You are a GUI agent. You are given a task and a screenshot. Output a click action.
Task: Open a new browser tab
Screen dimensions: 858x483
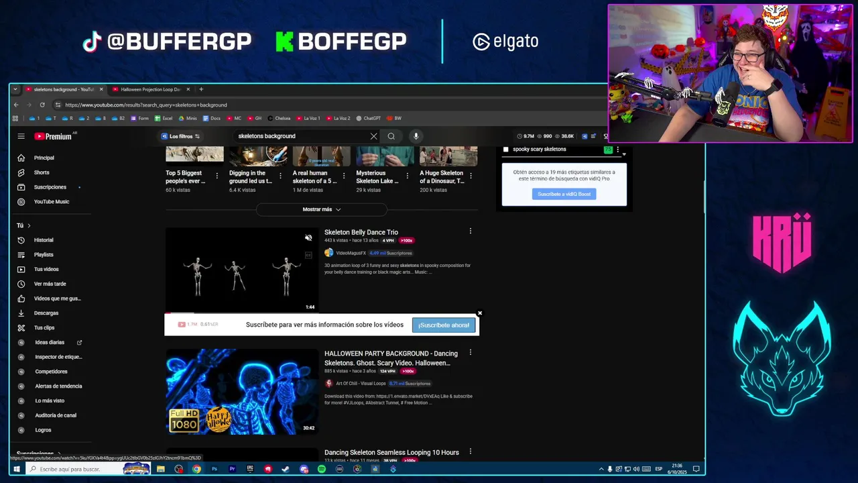pos(200,89)
